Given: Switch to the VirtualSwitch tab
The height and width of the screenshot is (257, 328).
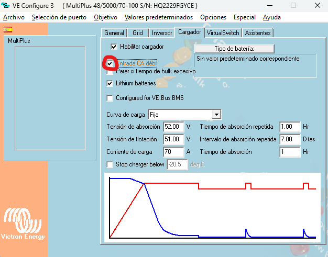Looking at the screenshot, I should tap(223, 33).
